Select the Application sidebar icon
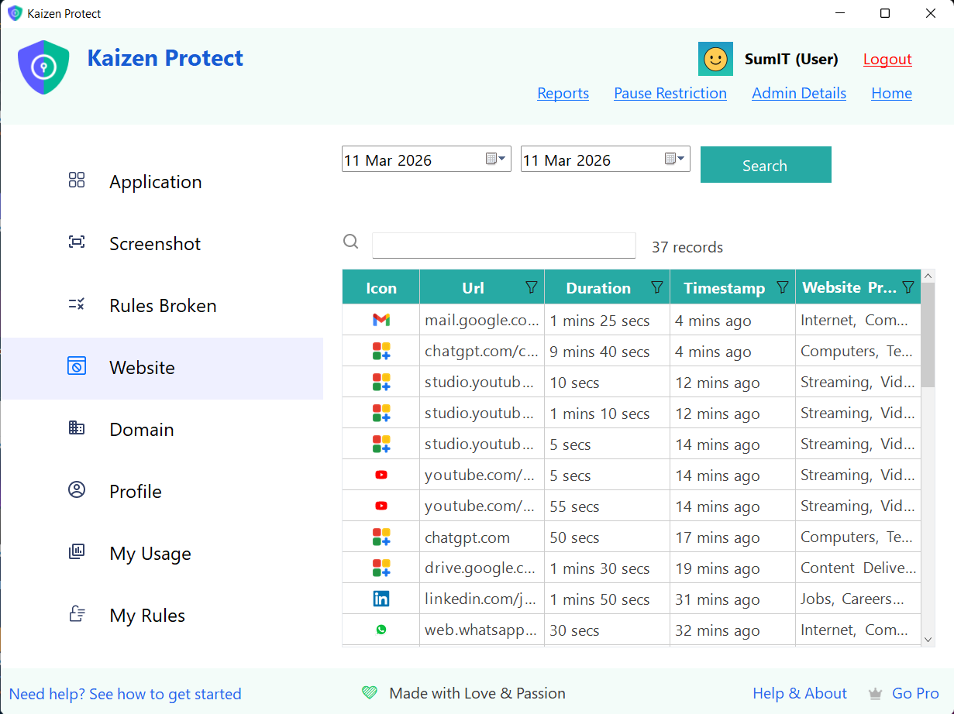This screenshot has width=954, height=714. click(x=77, y=180)
